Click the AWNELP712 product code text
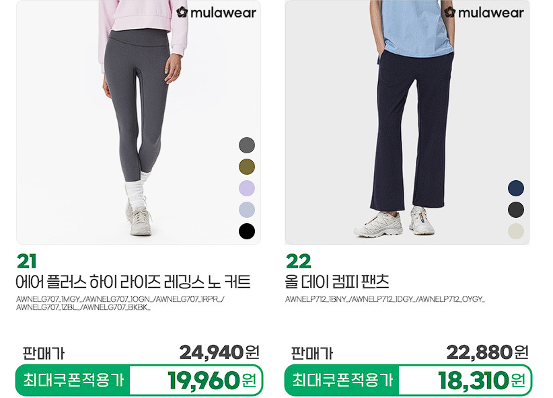This screenshot has width=553, height=398. click(x=385, y=299)
